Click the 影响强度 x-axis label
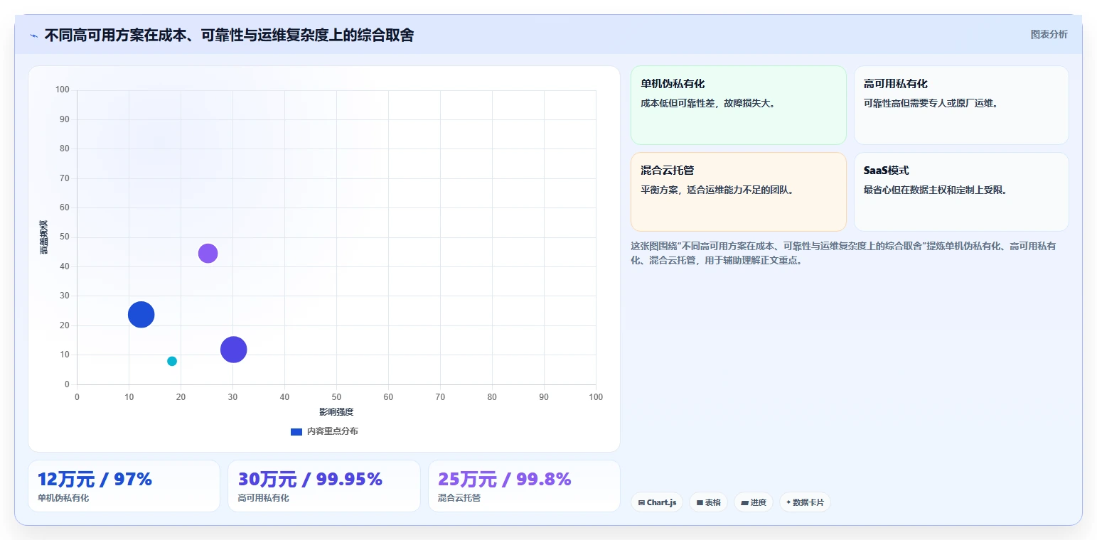This screenshot has height=540, width=1097. coord(336,411)
